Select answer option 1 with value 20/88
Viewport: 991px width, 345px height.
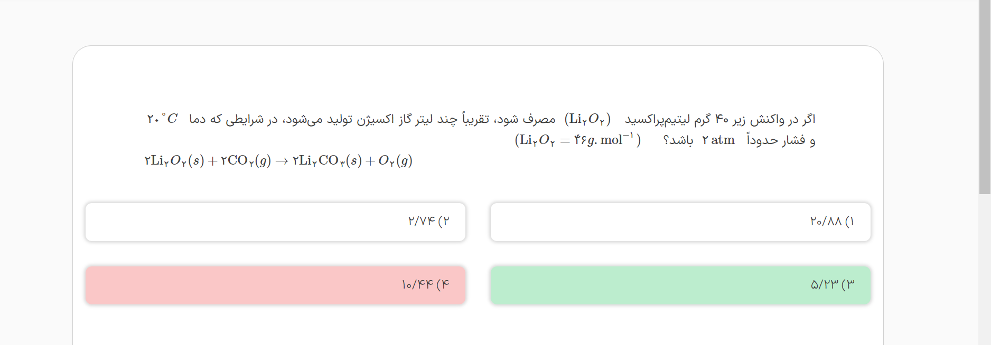click(680, 222)
